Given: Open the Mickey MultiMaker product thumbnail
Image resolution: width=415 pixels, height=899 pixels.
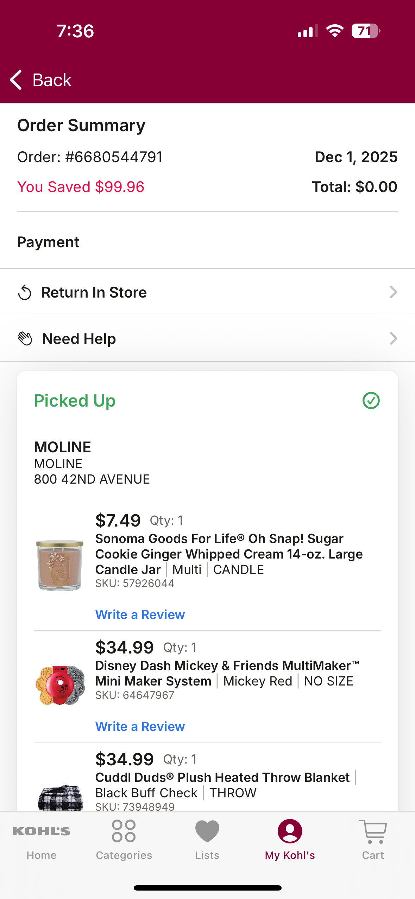Looking at the screenshot, I should (x=60, y=685).
